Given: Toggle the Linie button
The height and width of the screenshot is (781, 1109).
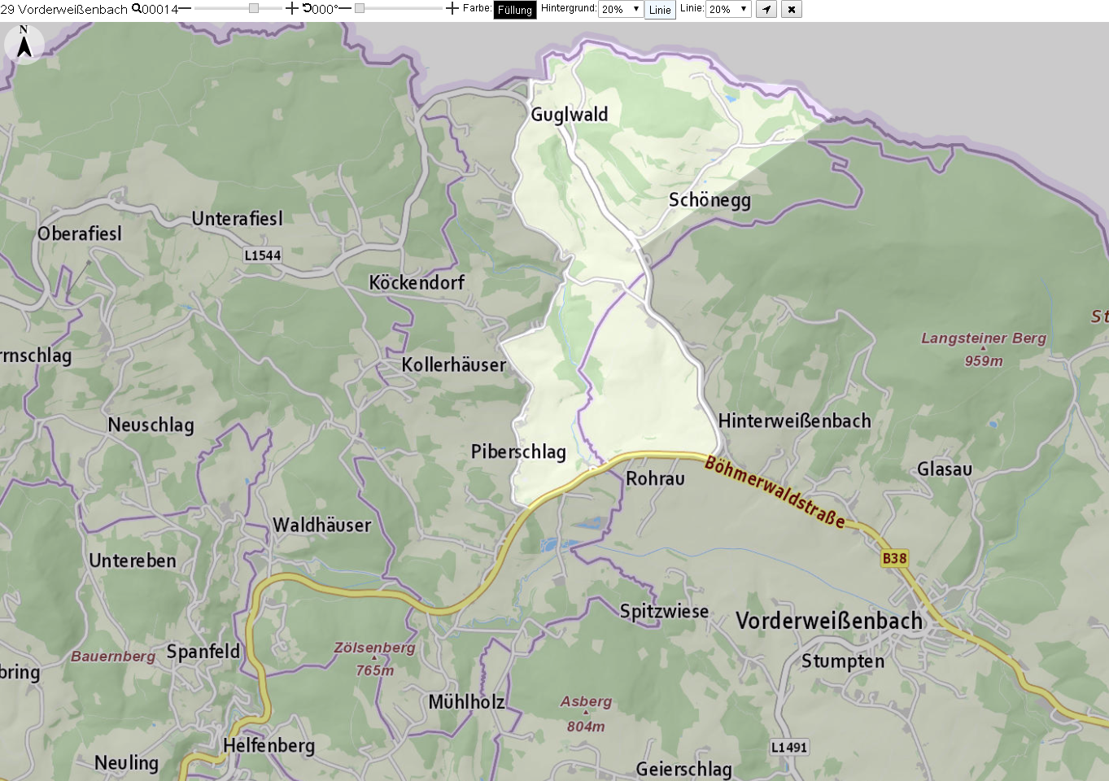Looking at the screenshot, I should click(x=660, y=10).
